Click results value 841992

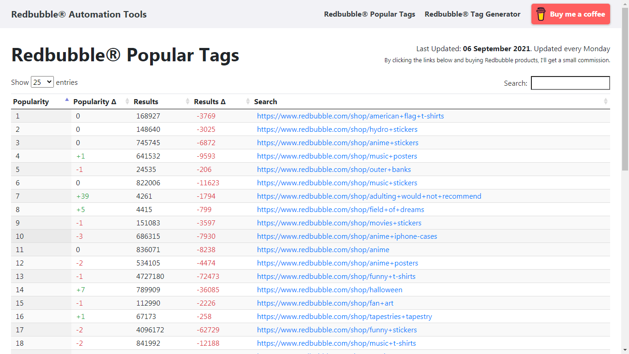click(148, 343)
